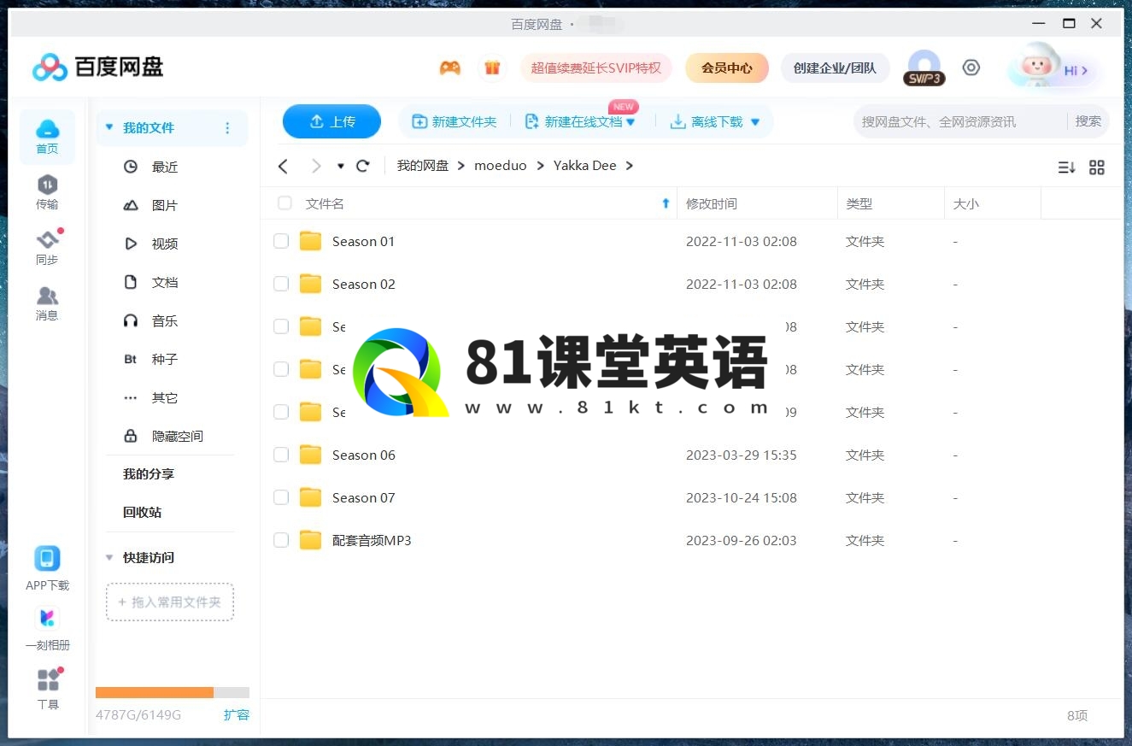Screen dimensions: 1132x746
Task: Click the 搜索 search button
Action: point(1088,121)
